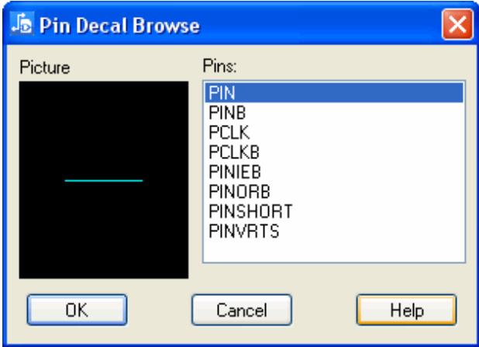Close the Pin Decal Browse dialog
The height and width of the screenshot is (347, 479).
pyautogui.click(x=457, y=25)
